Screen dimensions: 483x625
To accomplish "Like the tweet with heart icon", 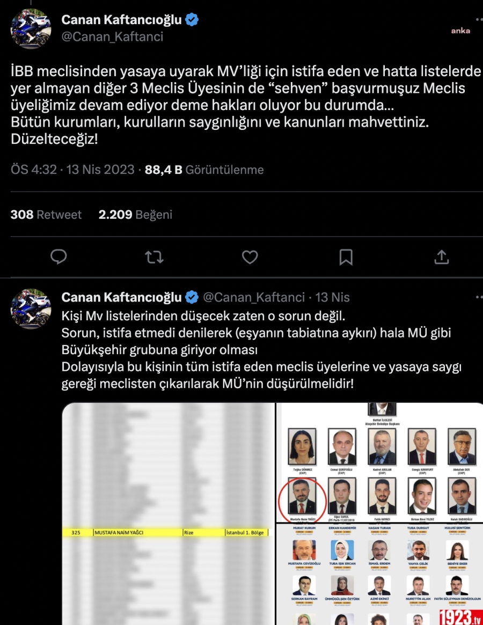I will [x=250, y=257].
